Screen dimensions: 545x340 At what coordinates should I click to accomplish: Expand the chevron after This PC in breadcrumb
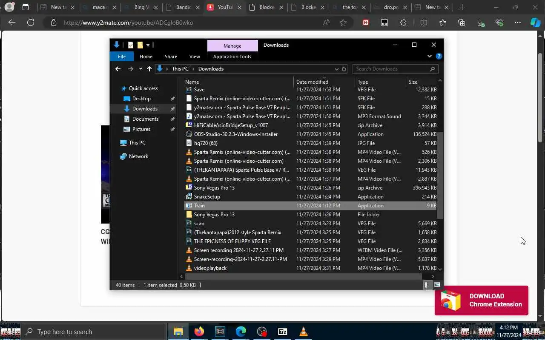193,69
